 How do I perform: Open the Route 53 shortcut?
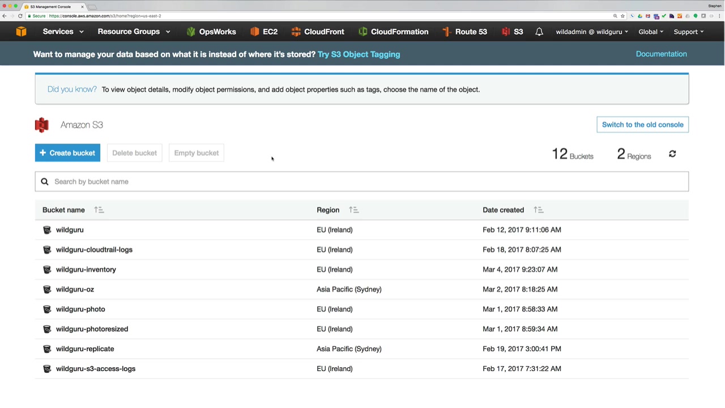(x=464, y=32)
